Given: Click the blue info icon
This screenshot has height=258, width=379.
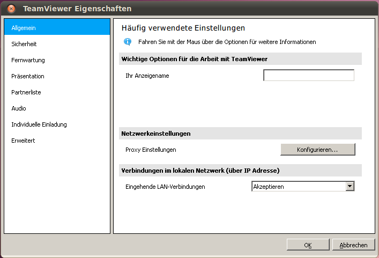Looking at the screenshot, I should [x=128, y=41].
